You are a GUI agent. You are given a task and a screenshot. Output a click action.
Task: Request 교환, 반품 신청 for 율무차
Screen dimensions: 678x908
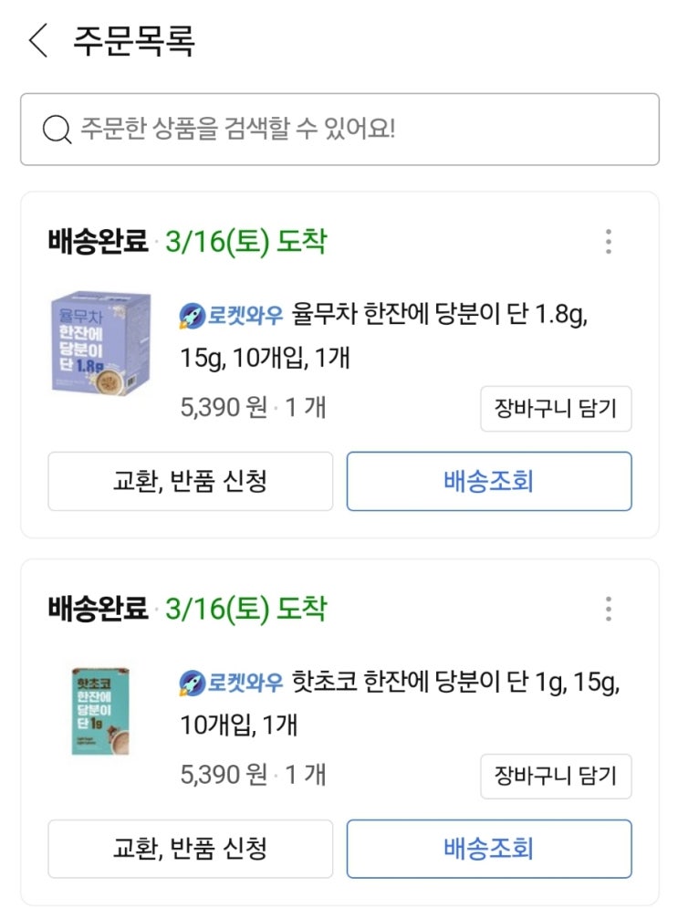tap(191, 481)
